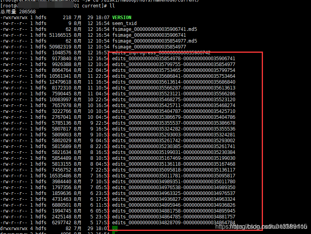Select file size 2767041

[x=61, y=117]
